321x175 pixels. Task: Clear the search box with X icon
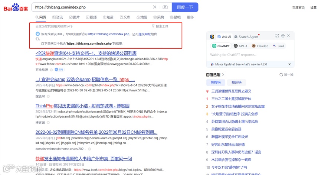pyautogui.click(x=155, y=7)
